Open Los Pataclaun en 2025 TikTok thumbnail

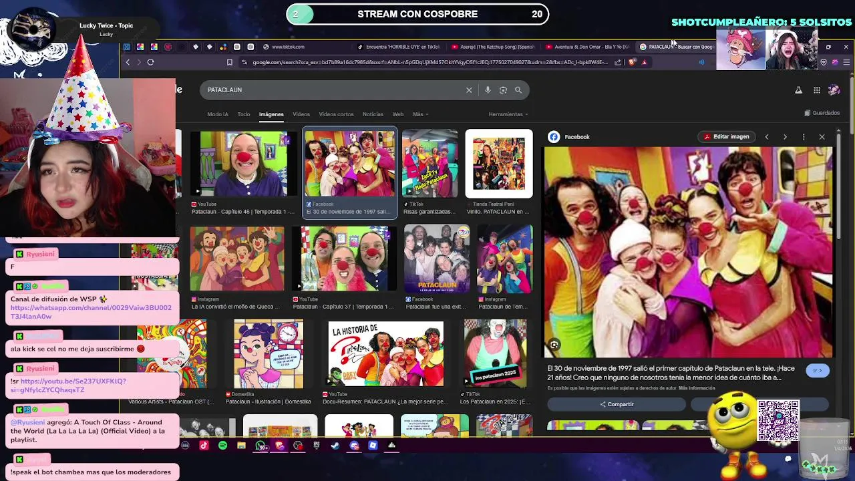(495, 354)
